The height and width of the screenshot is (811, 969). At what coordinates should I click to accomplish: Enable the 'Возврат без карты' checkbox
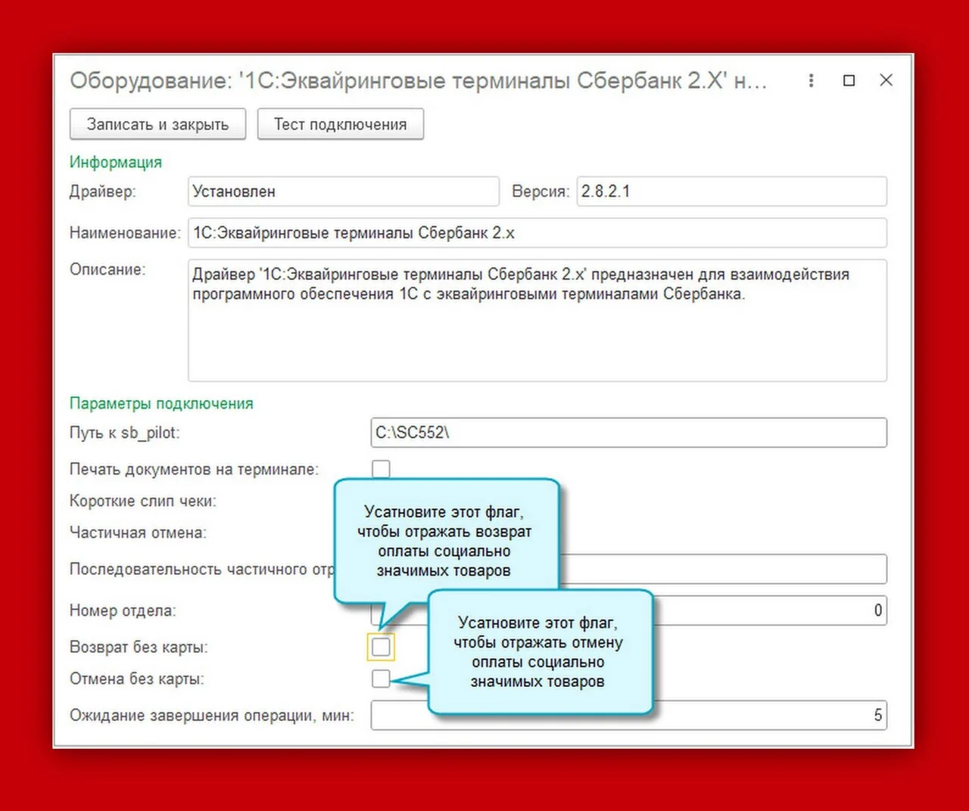381,647
